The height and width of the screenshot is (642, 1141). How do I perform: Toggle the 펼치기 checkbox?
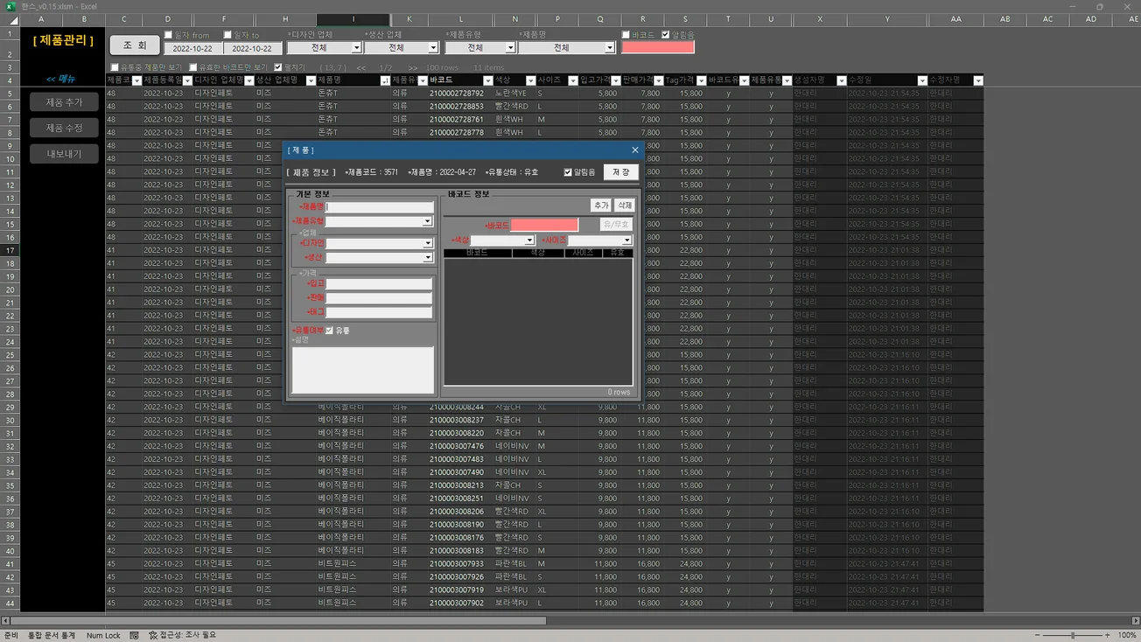click(x=278, y=67)
